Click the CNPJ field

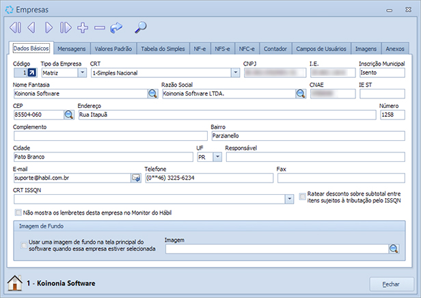tap(275, 72)
